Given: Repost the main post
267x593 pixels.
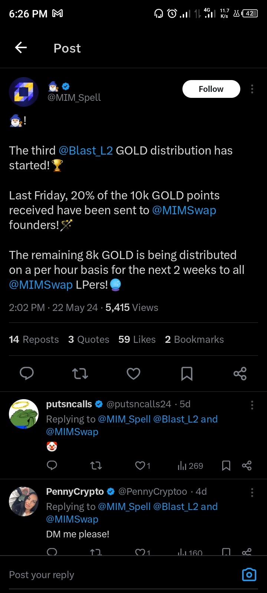Looking at the screenshot, I should pyautogui.click(x=80, y=374).
